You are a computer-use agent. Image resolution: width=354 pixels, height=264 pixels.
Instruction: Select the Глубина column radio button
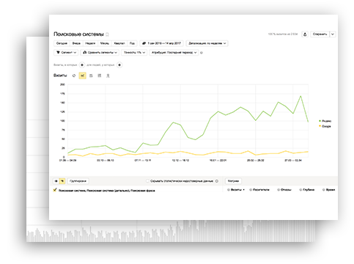click(301, 190)
